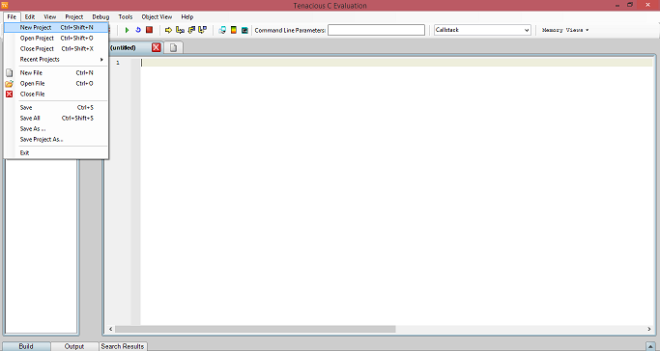Click the green Run debug arrow

pyautogui.click(x=127, y=30)
